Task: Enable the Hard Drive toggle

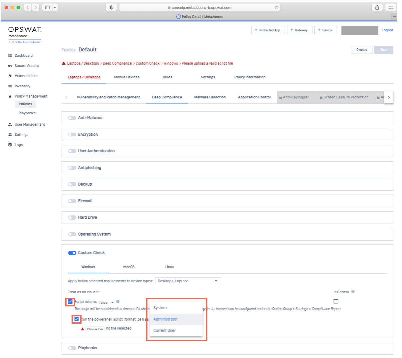Action: pyautogui.click(x=72, y=218)
